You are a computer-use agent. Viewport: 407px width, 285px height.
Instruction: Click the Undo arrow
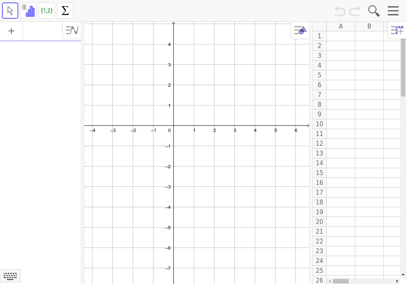(340, 11)
